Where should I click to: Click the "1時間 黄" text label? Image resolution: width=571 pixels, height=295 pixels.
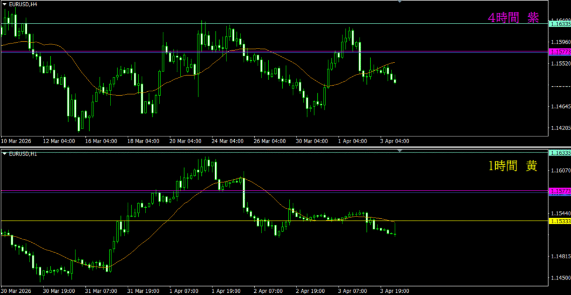coord(512,166)
